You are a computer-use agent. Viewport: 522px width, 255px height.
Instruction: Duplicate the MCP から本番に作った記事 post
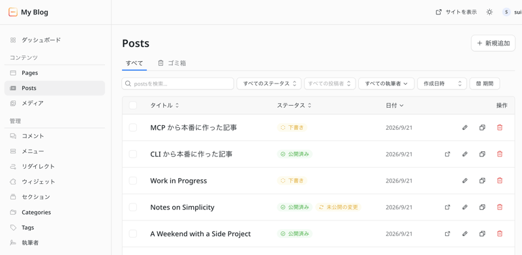(482, 128)
